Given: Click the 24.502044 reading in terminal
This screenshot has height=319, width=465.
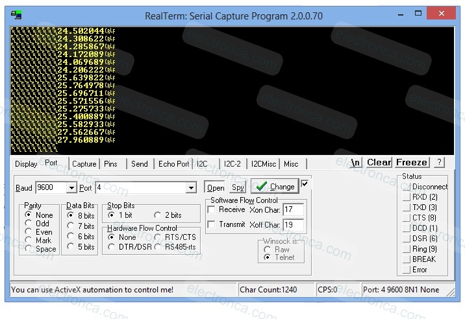Looking at the screenshot, I should [x=81, y=31].
